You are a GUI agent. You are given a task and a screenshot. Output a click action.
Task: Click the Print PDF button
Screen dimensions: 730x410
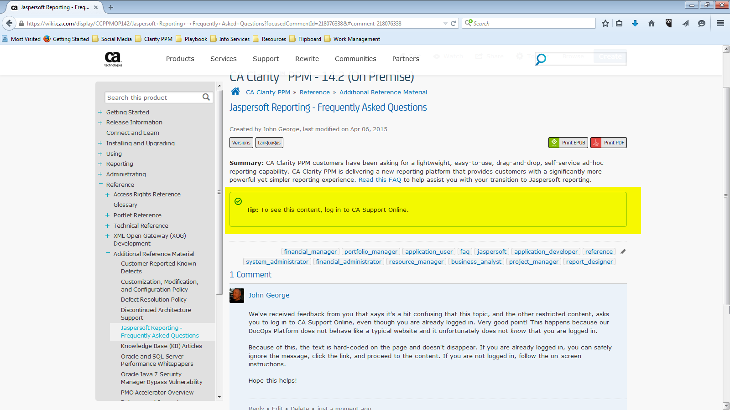pyautogui.click(x=609, y=143)
